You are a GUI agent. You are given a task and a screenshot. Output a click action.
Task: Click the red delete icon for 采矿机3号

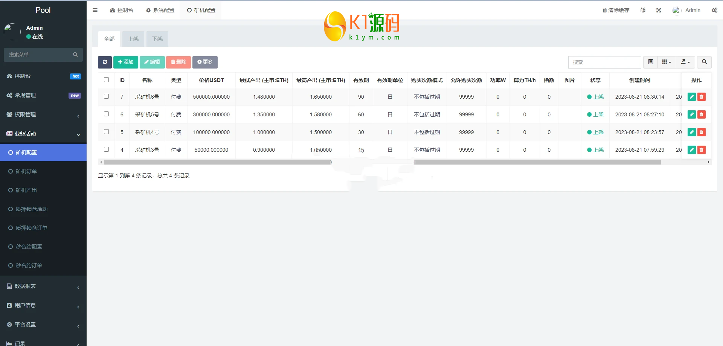pyautogui.click(x=701, y=150)
